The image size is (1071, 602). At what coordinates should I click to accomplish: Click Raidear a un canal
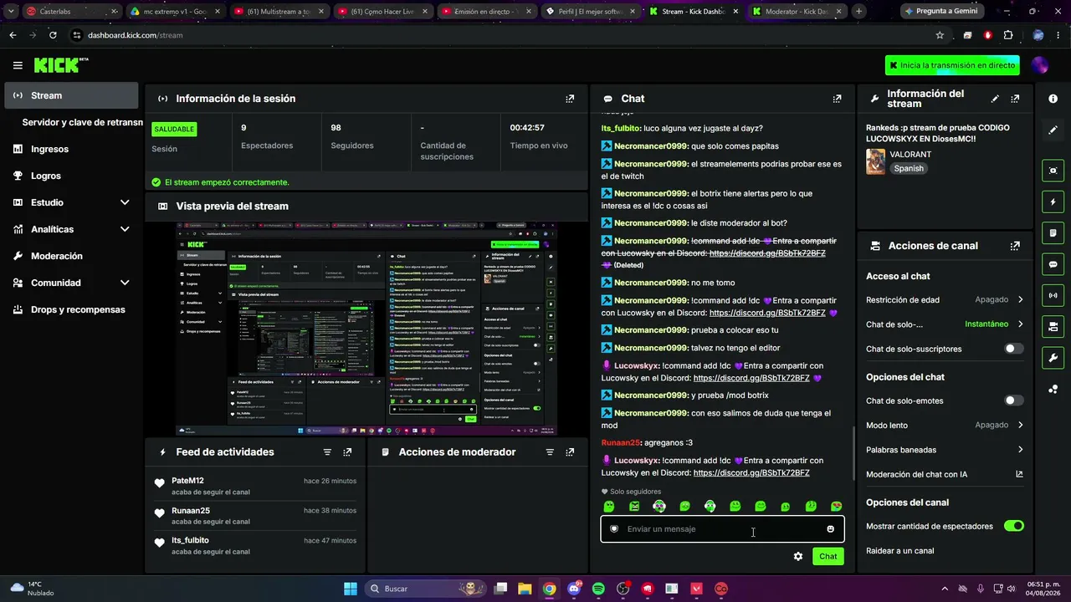[x=899, y=551]
